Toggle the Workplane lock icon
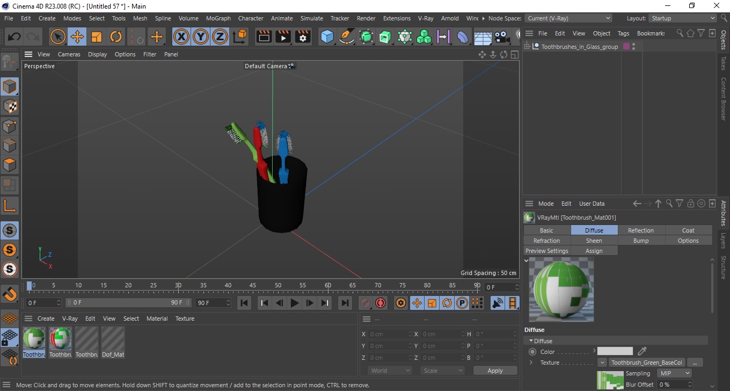 coord(10,338)
